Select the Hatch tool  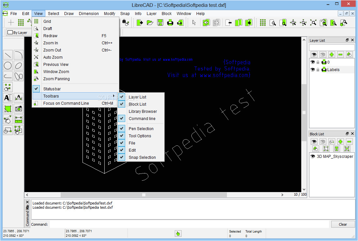8,109
